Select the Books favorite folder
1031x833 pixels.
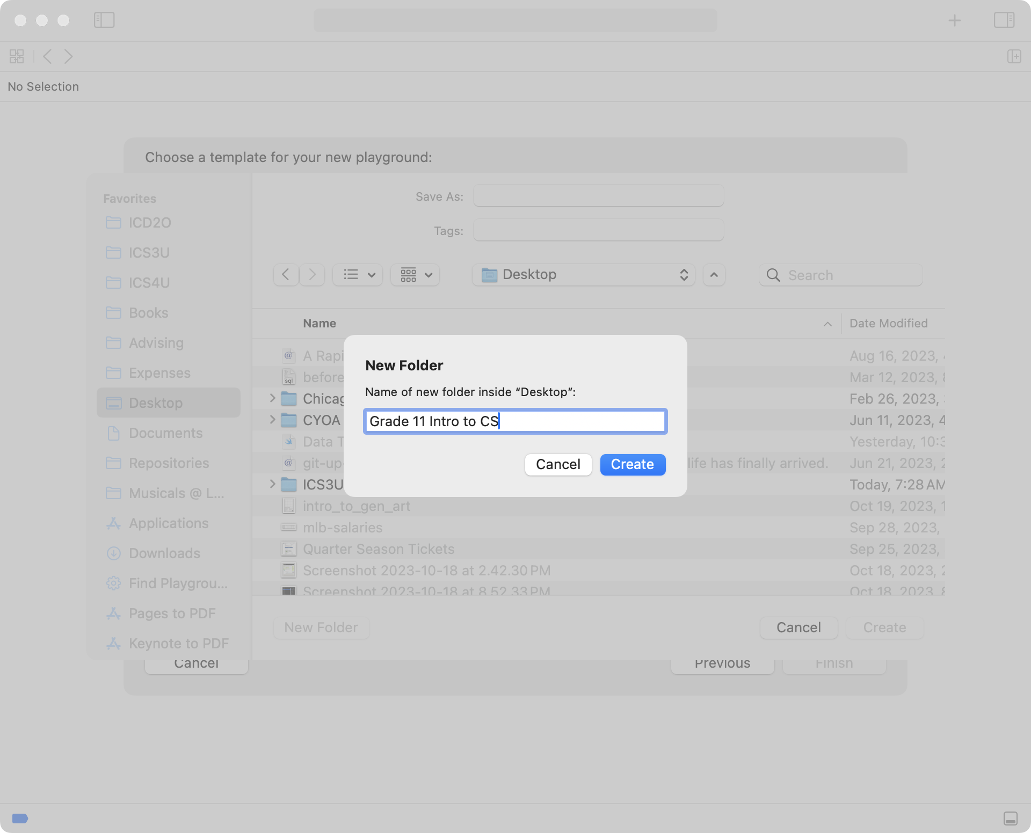pyautogui.click(x=148, y=312)
